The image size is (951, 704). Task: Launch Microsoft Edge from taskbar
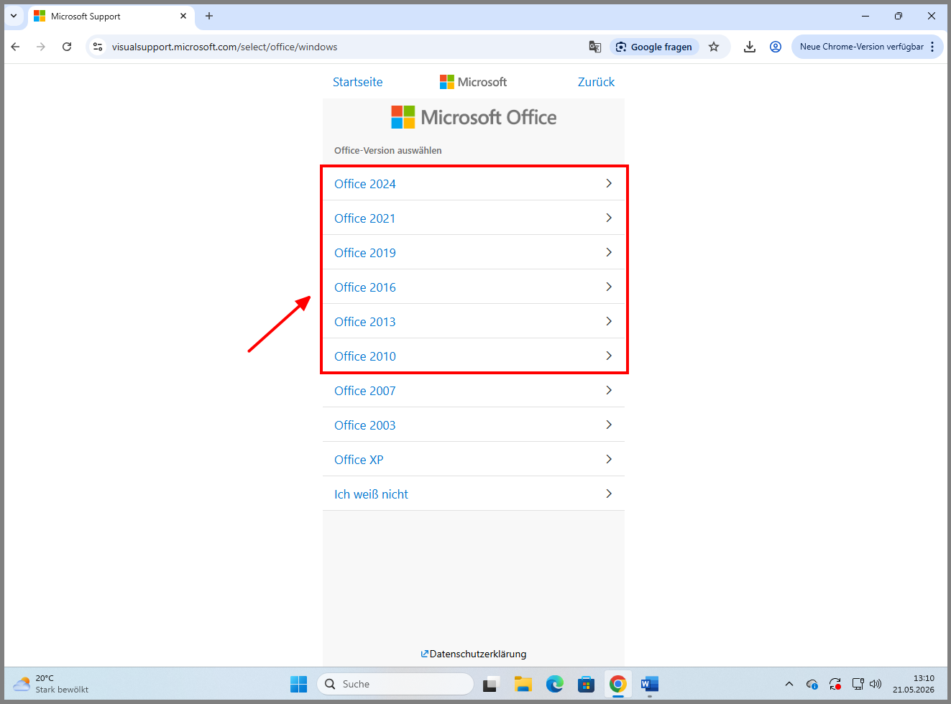(x=554, y=684)
